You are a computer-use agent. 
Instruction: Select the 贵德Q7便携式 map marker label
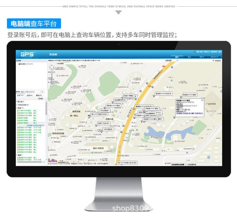pyautogui.click(x=129, y=96)
